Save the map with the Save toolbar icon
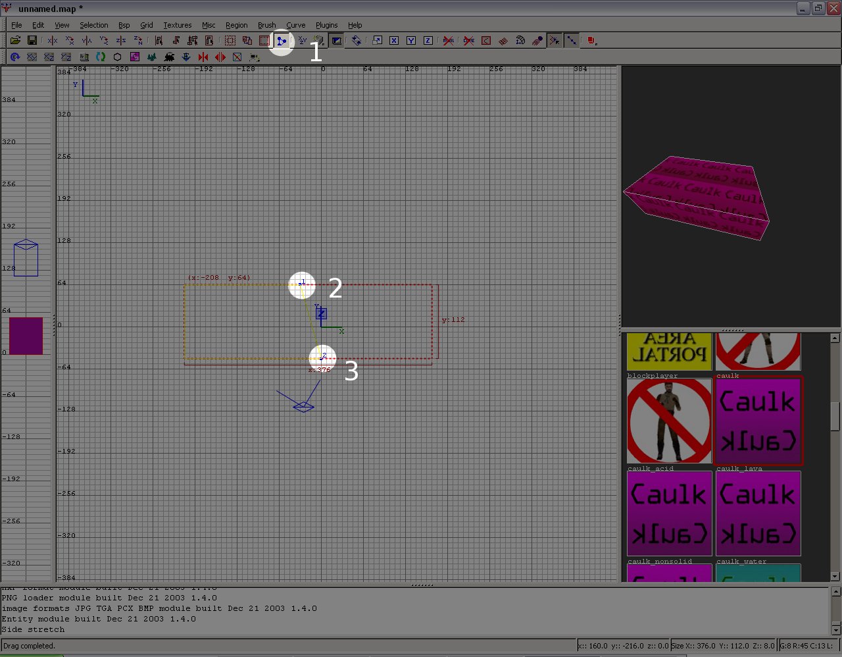Viewport: 842px width, 657px height. (x=32, y=40)
